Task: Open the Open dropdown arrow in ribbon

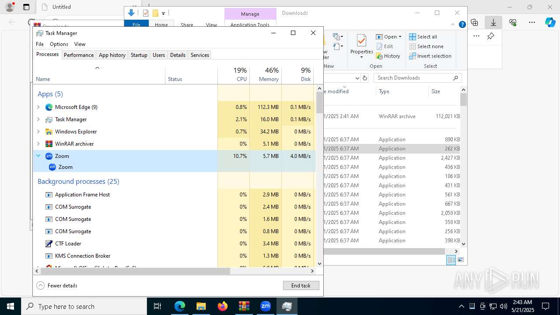Action: pos(400,37)
